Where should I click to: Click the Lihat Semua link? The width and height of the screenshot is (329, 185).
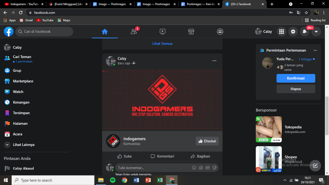pos(162,44)
